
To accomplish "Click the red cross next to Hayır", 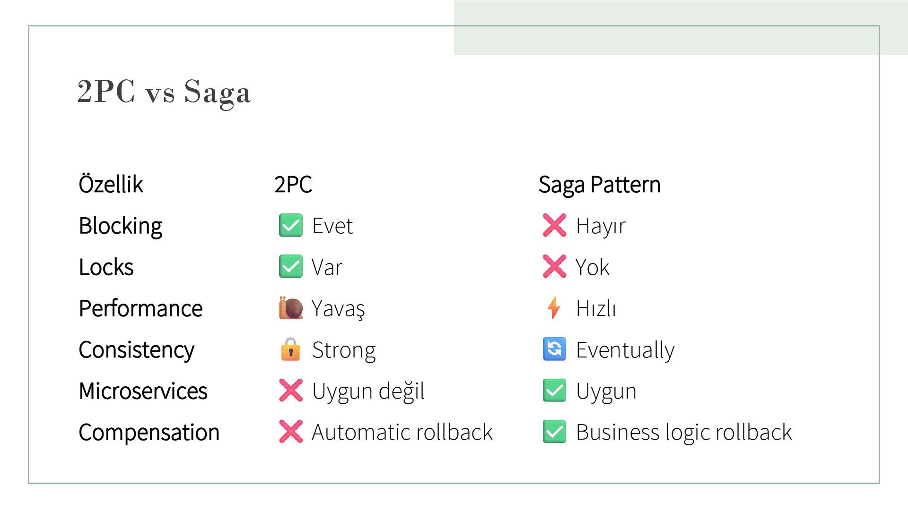I will pos(554,225).
